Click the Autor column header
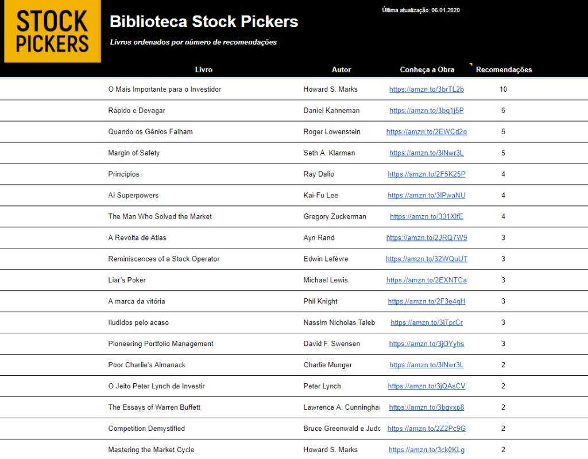The width and height of the screenshot is (588, 459). pos(341,70)
